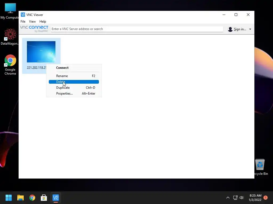Show hidden system tray icons
The image size is (273, 204).
coord(228,198)
